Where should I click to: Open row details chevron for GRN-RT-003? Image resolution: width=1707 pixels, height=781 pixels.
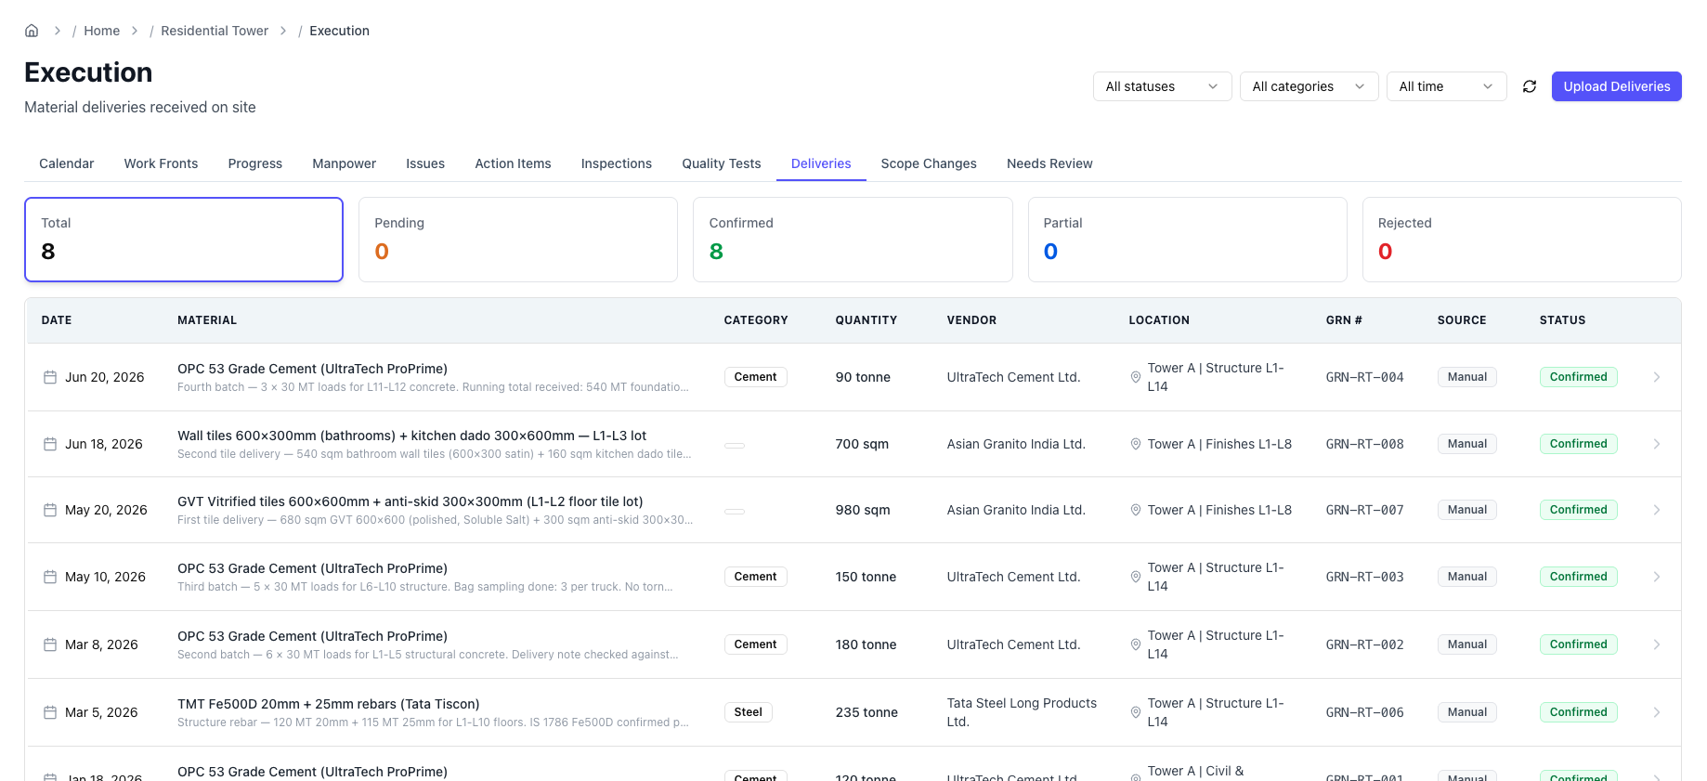point(1657,577)
